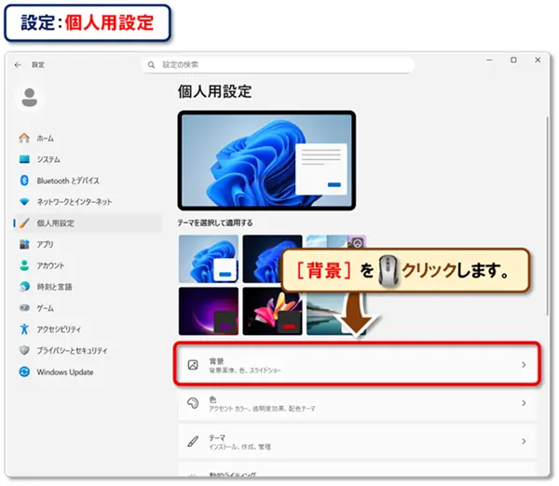
Task: Open プライバシーとセキュリティ settings
Action: 87,350
